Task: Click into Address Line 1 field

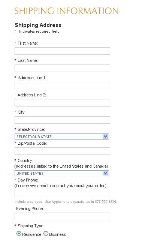Action: point(62,85)
